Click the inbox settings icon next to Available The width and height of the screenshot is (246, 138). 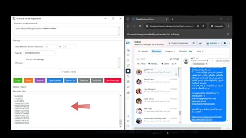[225, 43]
